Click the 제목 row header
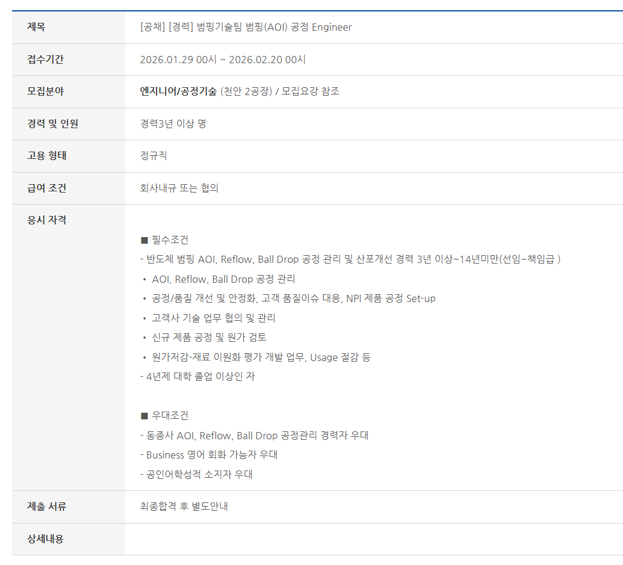This screenshot has height=565, width=623. pyautogui.click(x=36, y=27)
